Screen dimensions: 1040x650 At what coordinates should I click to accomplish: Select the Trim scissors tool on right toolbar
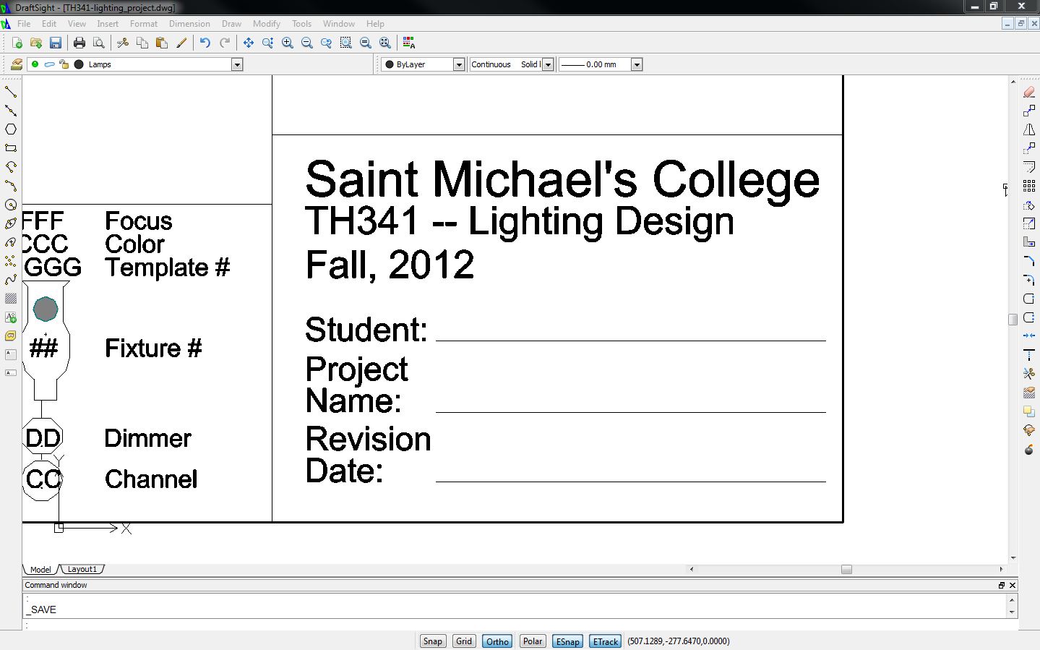click(x=1029, y=374)
